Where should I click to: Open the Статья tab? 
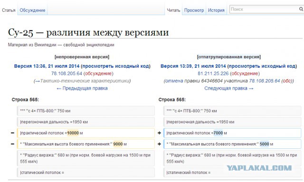point(9,10)
